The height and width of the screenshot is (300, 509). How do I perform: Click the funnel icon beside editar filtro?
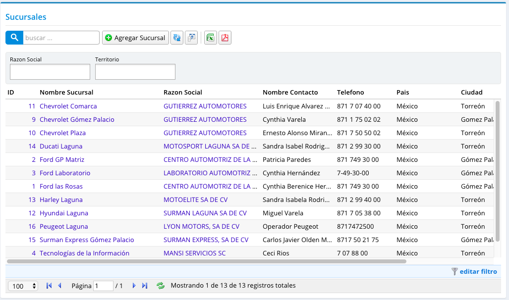click(x=454, y=271)
